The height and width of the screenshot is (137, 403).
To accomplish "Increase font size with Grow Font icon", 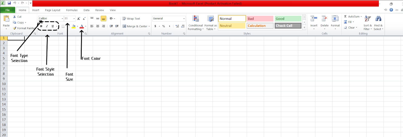I will [79, 19].
